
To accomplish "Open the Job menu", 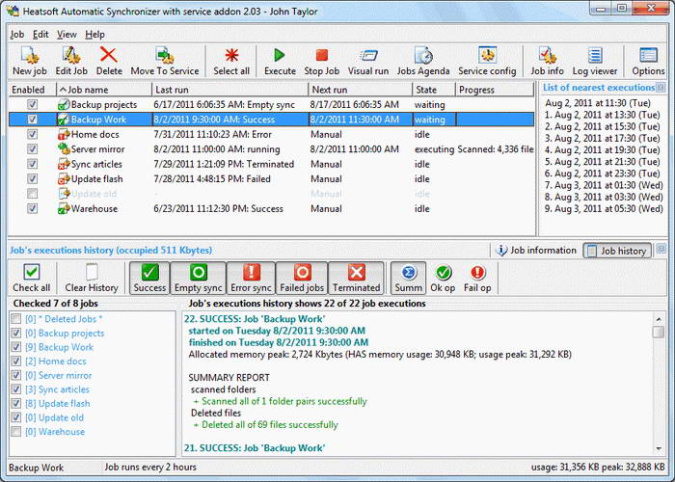I will [x=16, y=35].
